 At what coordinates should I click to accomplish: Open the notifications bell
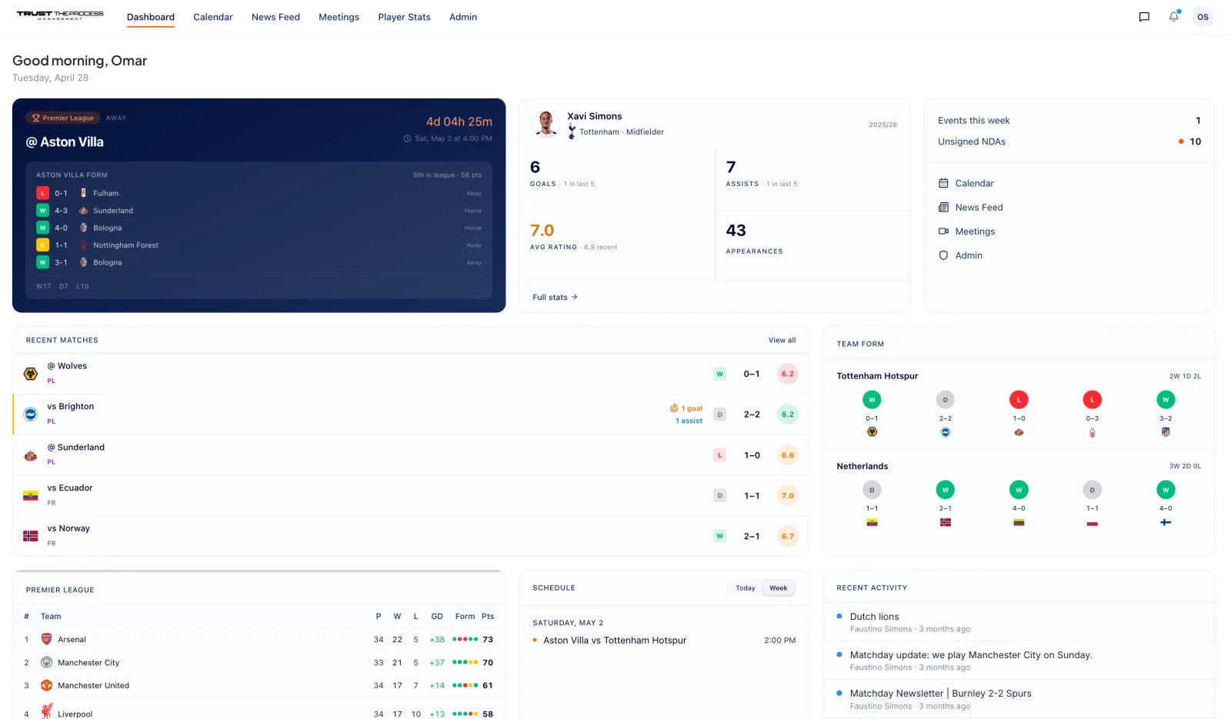click(x=1173, y=16)
